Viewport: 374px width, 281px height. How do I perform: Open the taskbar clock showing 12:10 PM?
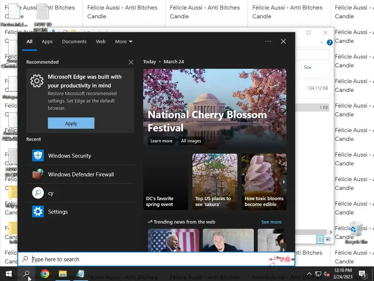[x=343, y=274]
